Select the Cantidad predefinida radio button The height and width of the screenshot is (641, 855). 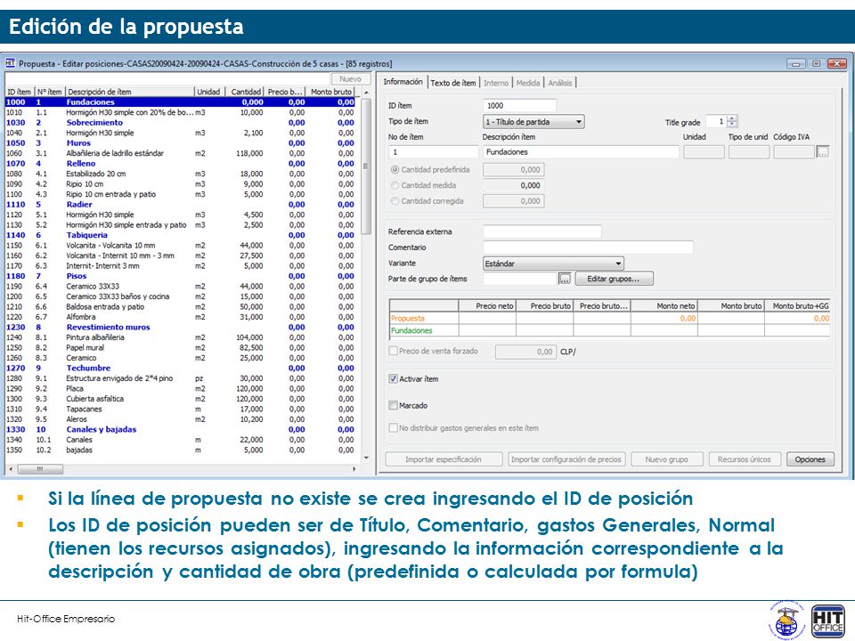[395, 169]
